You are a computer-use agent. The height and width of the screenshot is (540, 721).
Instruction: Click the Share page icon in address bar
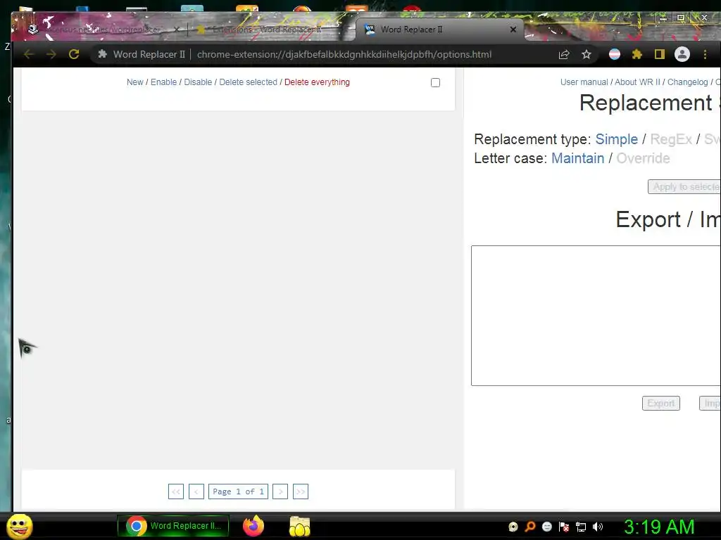pos(564,55)
